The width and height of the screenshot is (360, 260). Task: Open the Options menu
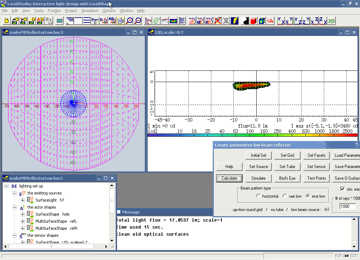[109, 11]
